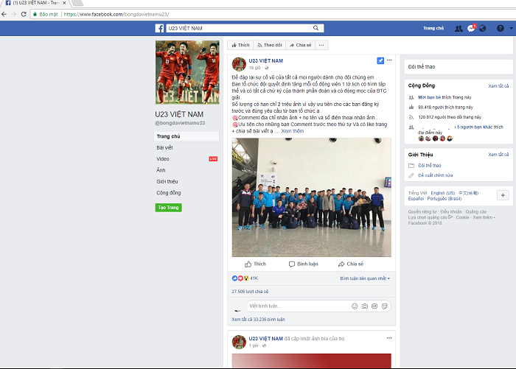The image size is (516, 369).
Task: Like the page with Thích button
Action: (241, 45)
